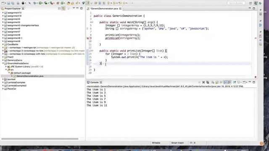Select the LambdaExamples2 project
This screenshot has width=269, height=151.
[x=17, y=86]
